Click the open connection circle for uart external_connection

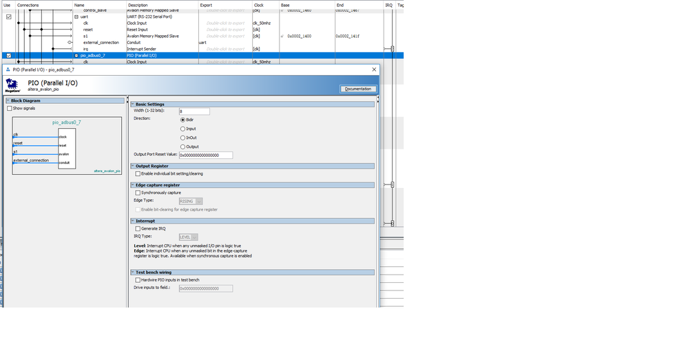[70, 43]
